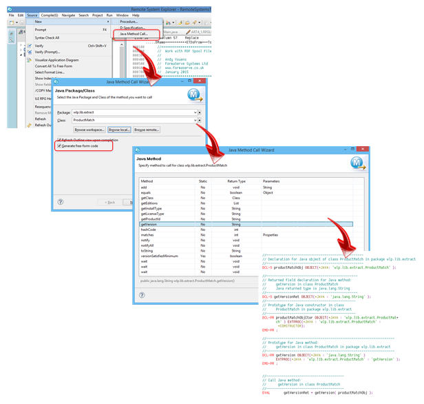Viewport: 424px width, 404px height.
Task: Click the Verify icon in Source menu
Action: 28,46
